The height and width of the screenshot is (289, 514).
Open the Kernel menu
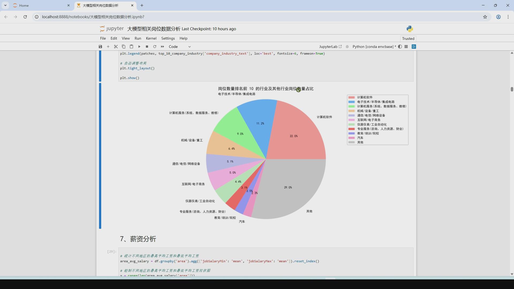coord(151,38)
